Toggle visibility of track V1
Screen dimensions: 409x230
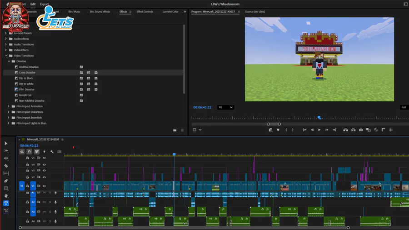click(44, 186)
